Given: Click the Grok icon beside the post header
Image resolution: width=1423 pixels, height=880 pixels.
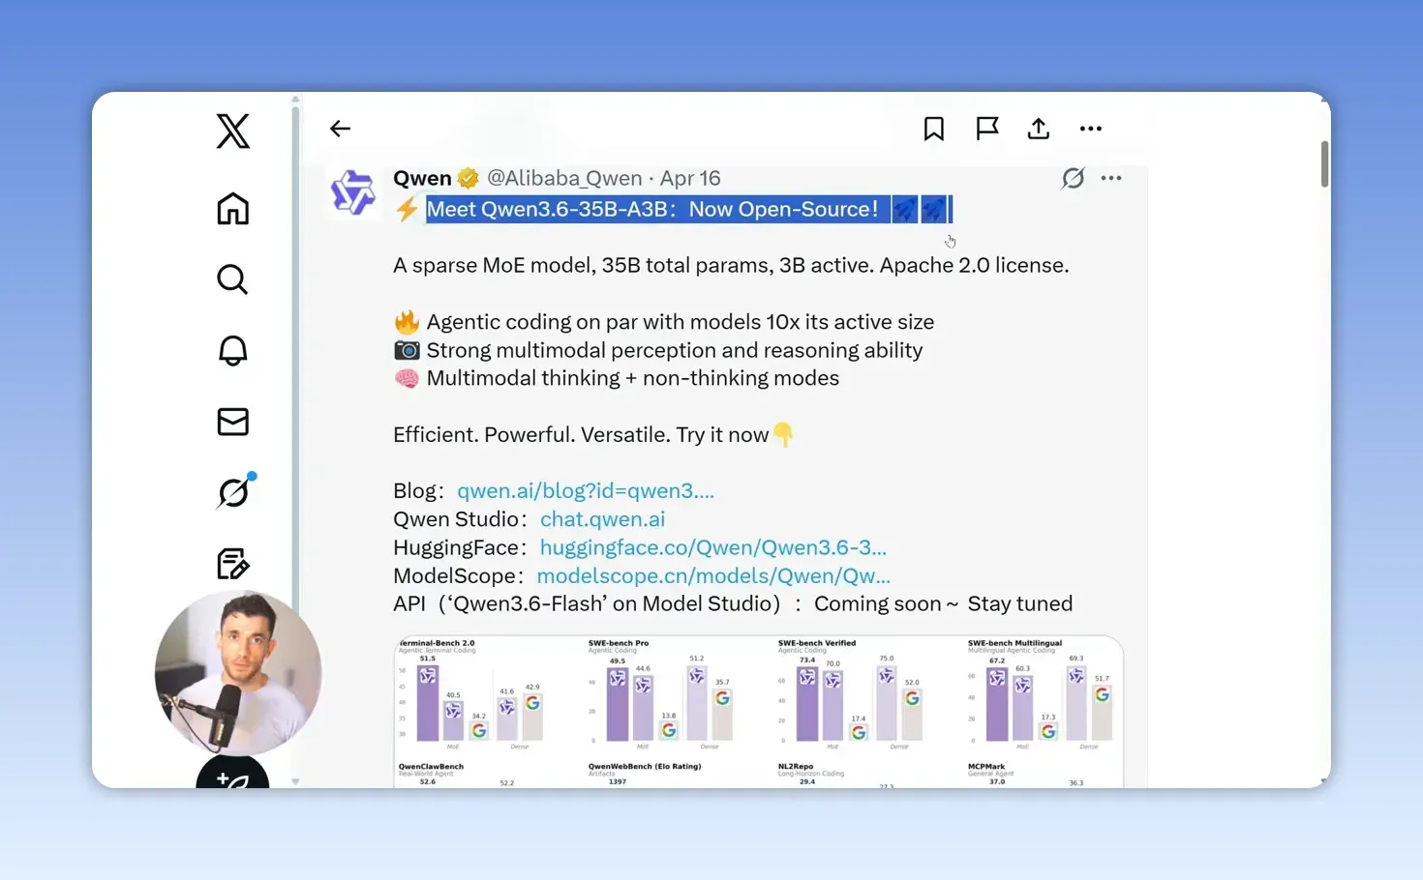Looking at the screenshot, I should point(1073,178).
